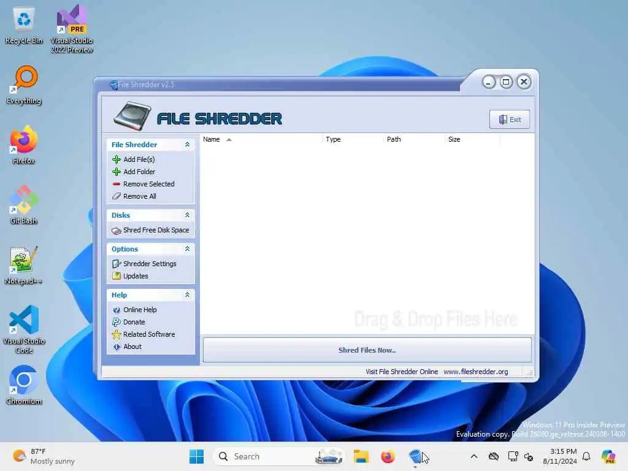Viewport: 628px width, 471px height.
Task: Collapse the Help sidebar section
Action: click(187, 295)
